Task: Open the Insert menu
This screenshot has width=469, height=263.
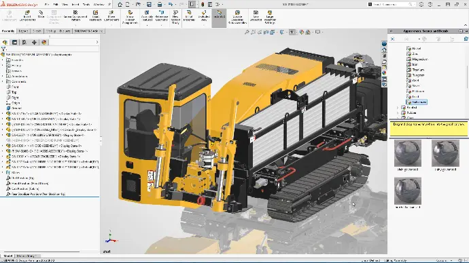Action: point(75,5)
